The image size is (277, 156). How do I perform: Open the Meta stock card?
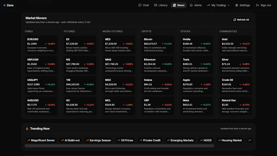click(x=197, y=106)
